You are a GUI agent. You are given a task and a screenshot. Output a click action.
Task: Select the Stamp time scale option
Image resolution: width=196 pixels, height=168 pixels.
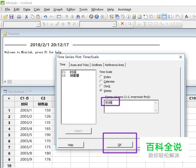point(105,91)
